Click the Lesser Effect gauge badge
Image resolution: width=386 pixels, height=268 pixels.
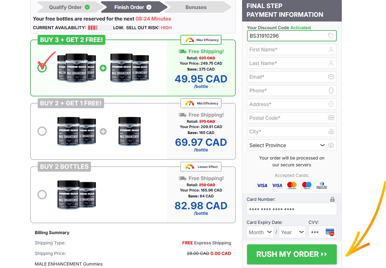pyautogui.click(x=201, y=167)
